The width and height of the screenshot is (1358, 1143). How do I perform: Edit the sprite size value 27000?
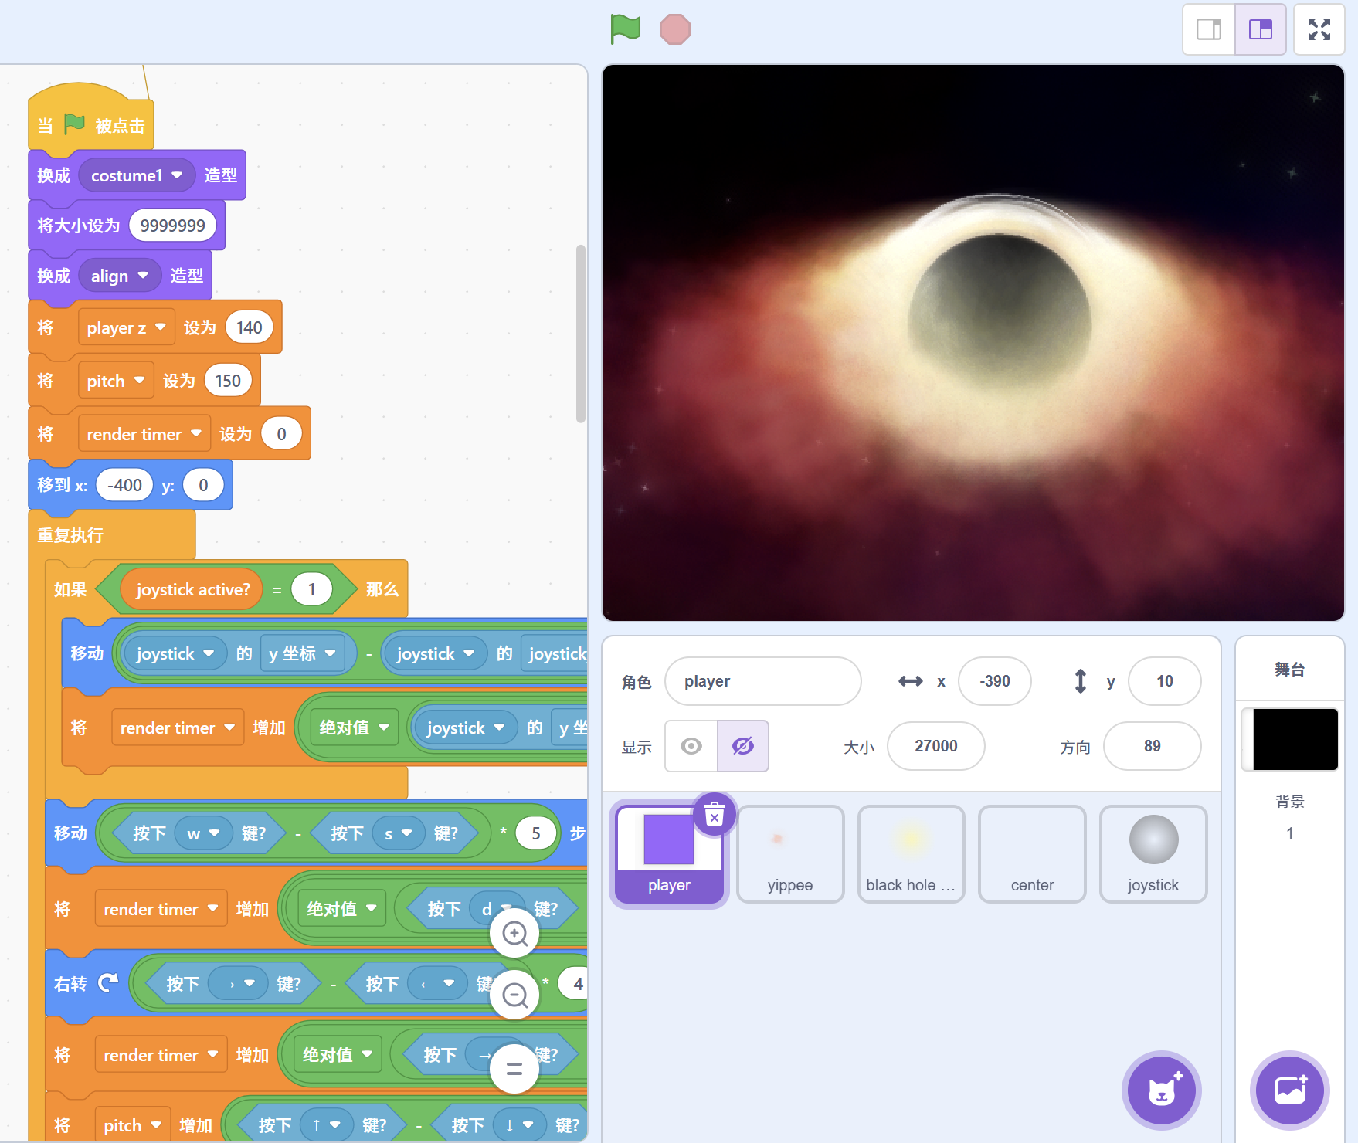[x=935, y=746]
